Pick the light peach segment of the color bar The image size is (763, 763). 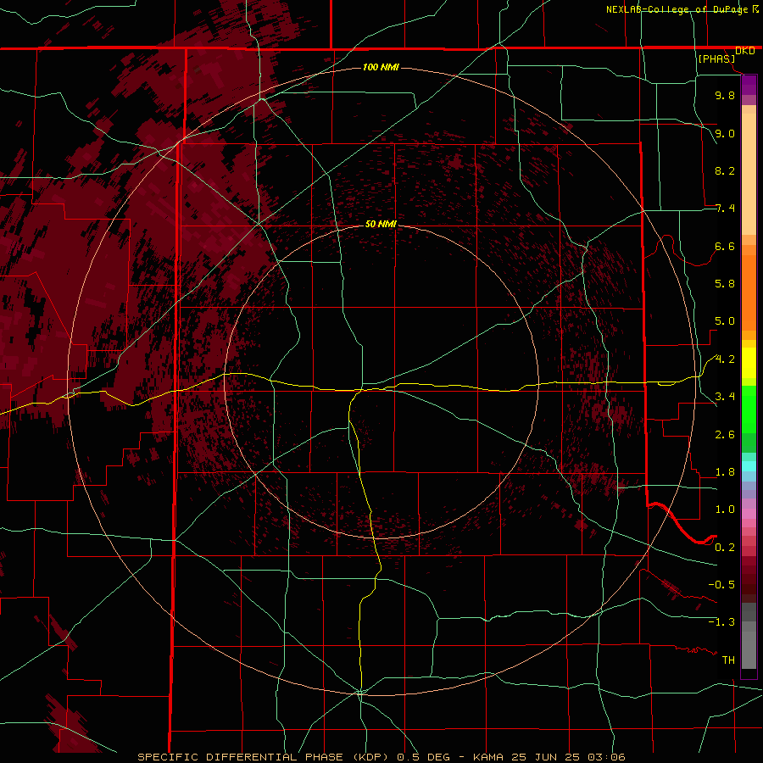point(749,174)
